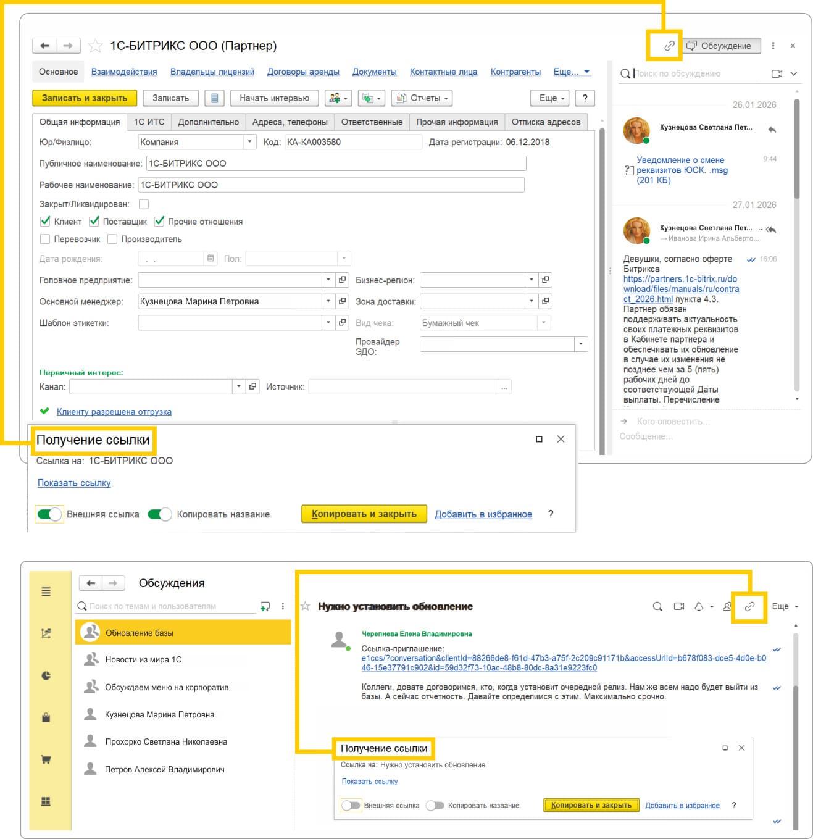Screen dimensions: 813x839
Task: Open the Клиенту разрешена отгрузка link
Action: tap(114, 412)
